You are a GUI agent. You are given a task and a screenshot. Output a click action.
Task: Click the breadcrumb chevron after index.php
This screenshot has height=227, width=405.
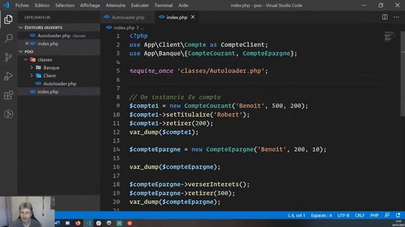[x=137, y=28]
